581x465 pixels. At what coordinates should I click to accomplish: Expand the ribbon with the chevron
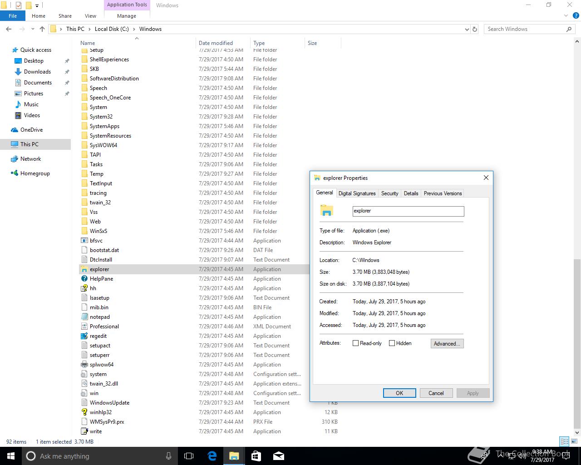(566, 16)
